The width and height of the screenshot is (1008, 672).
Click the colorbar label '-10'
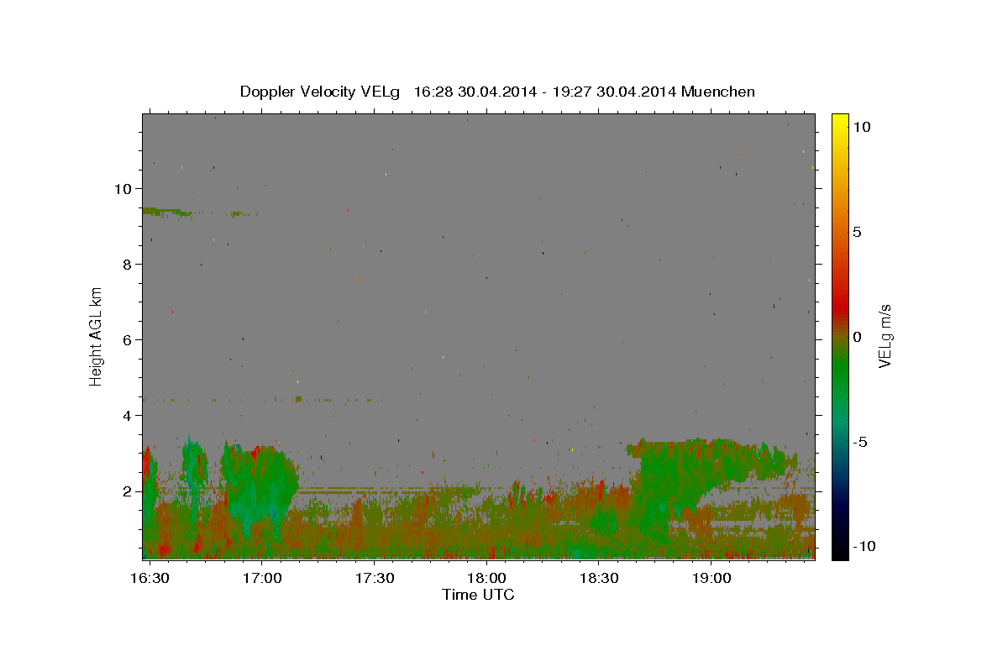[864, 547]
